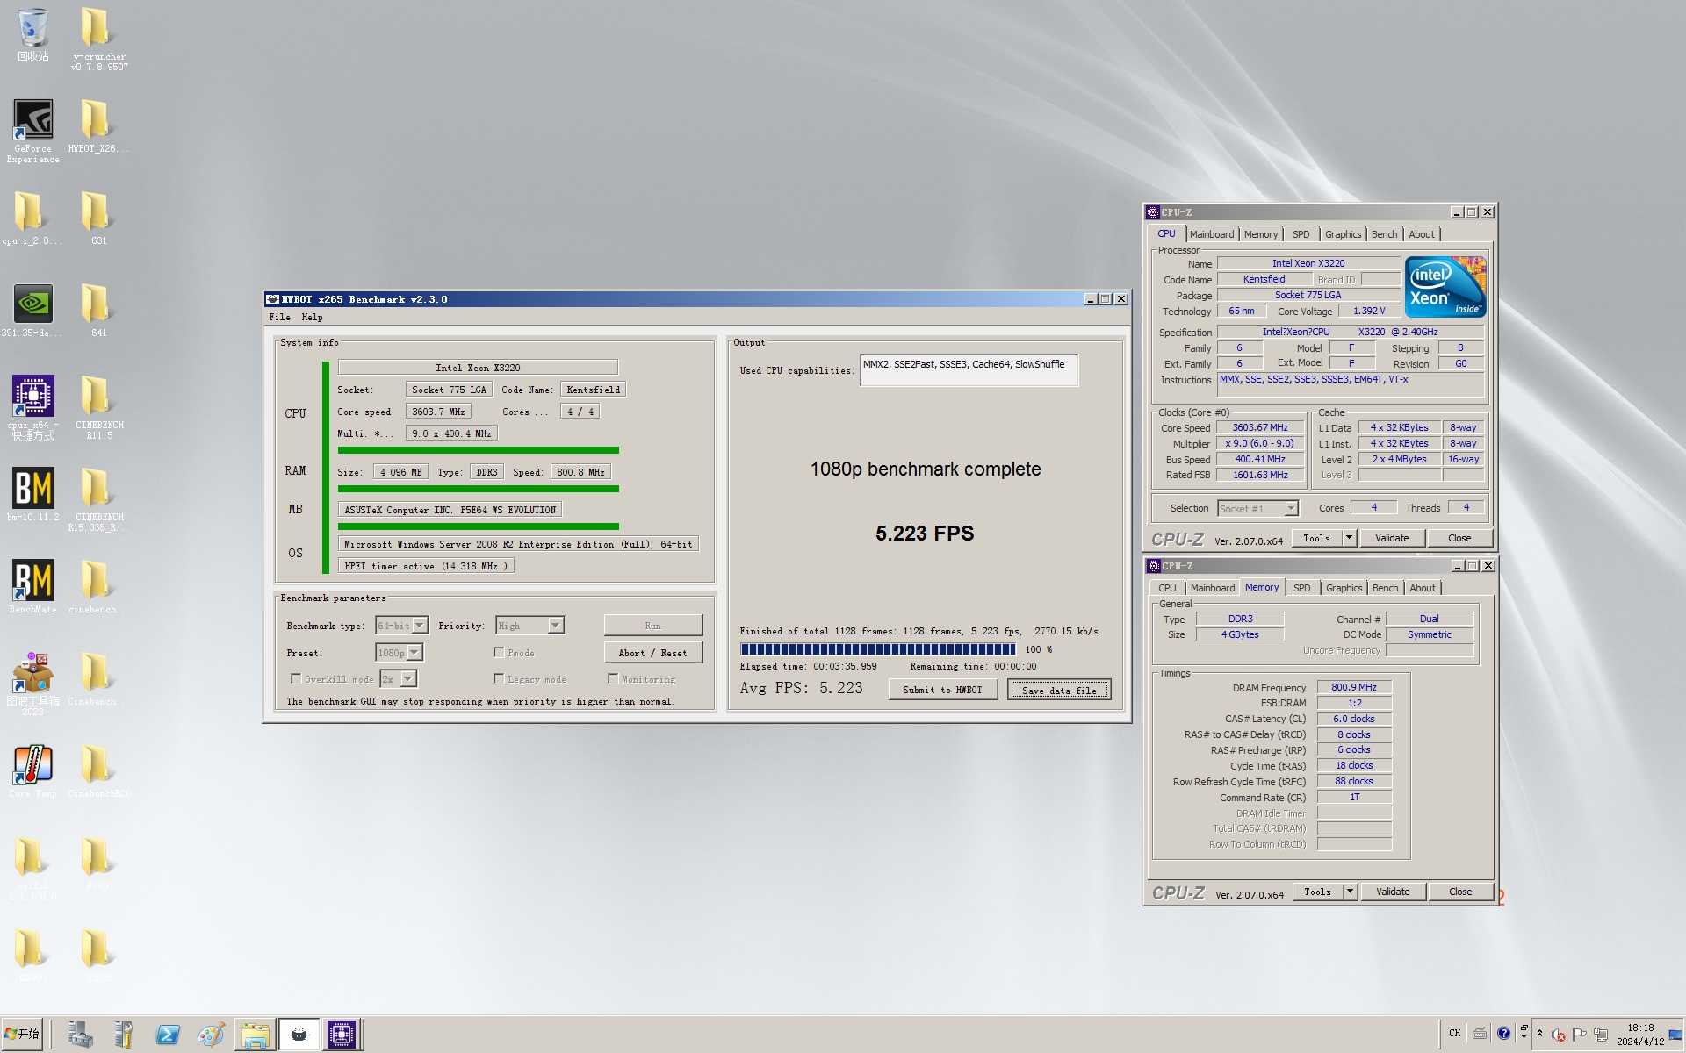This screenshot has height=1053, width=1686.
Task: Click Submit to HWBOT
Action: click(x=942, y=690)
